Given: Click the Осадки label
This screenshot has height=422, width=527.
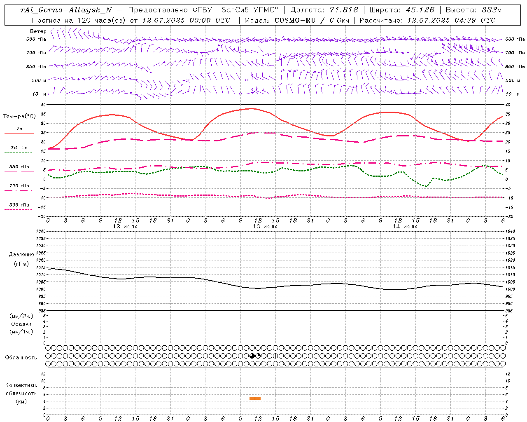Looking at the screenshot, I should point(21,324).
